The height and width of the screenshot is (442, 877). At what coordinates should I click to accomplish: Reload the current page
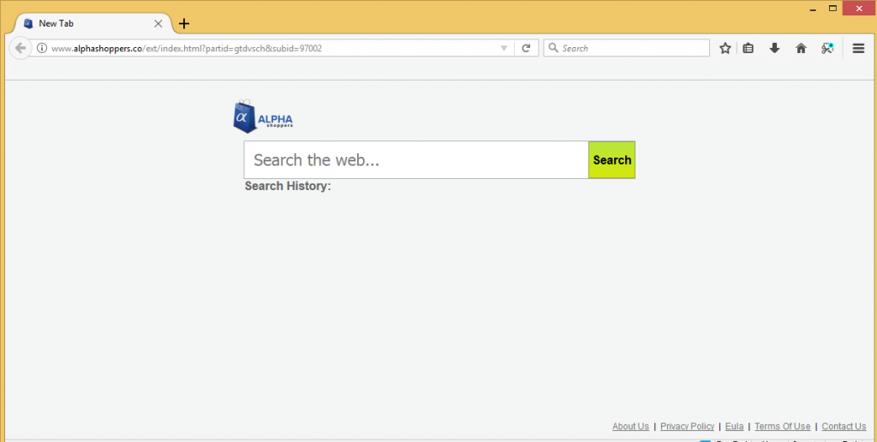pyautogui.click(x=526, y=48)
